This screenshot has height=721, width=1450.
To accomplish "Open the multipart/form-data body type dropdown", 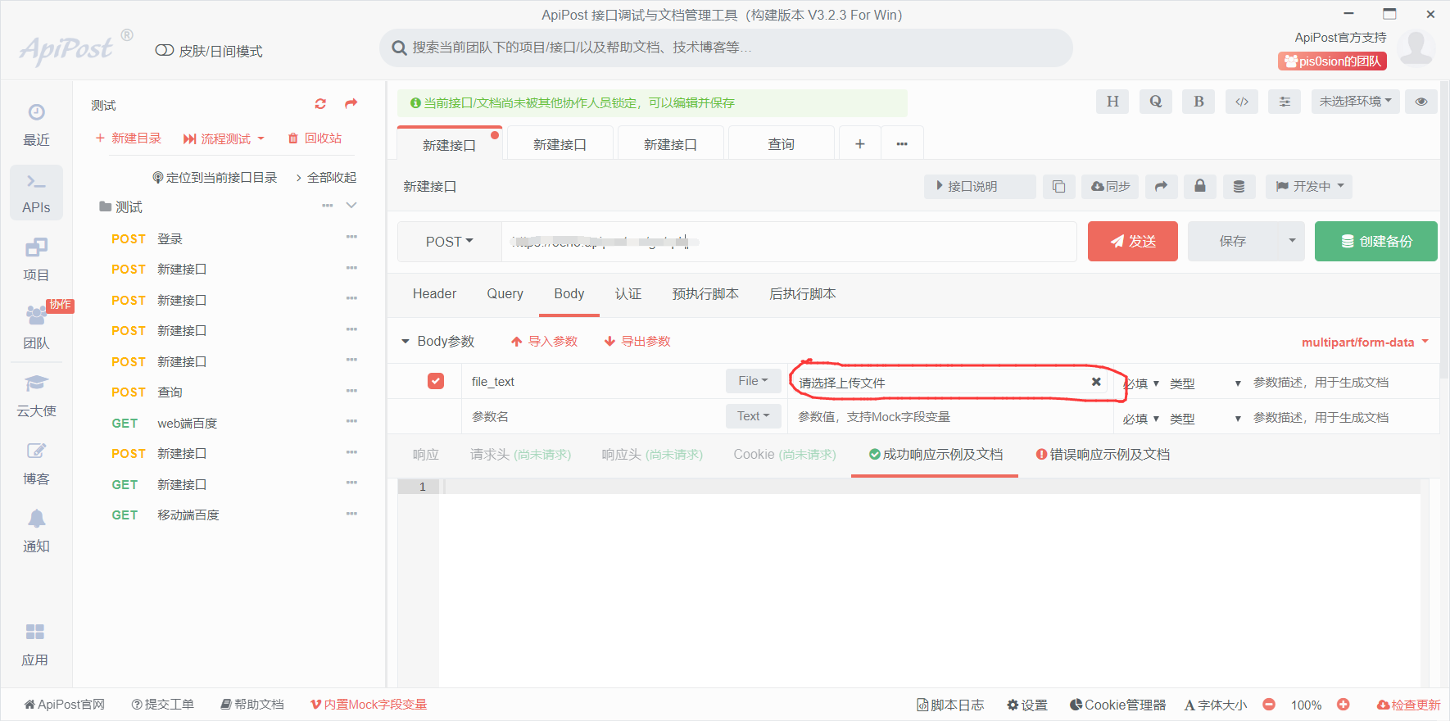I will (1365, 342).
